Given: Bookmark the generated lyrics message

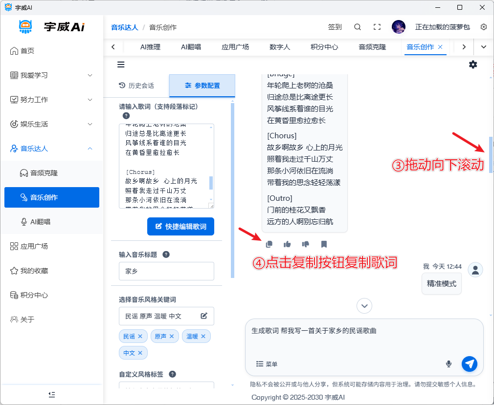Looking at the screenshot, I should [324, 244].
